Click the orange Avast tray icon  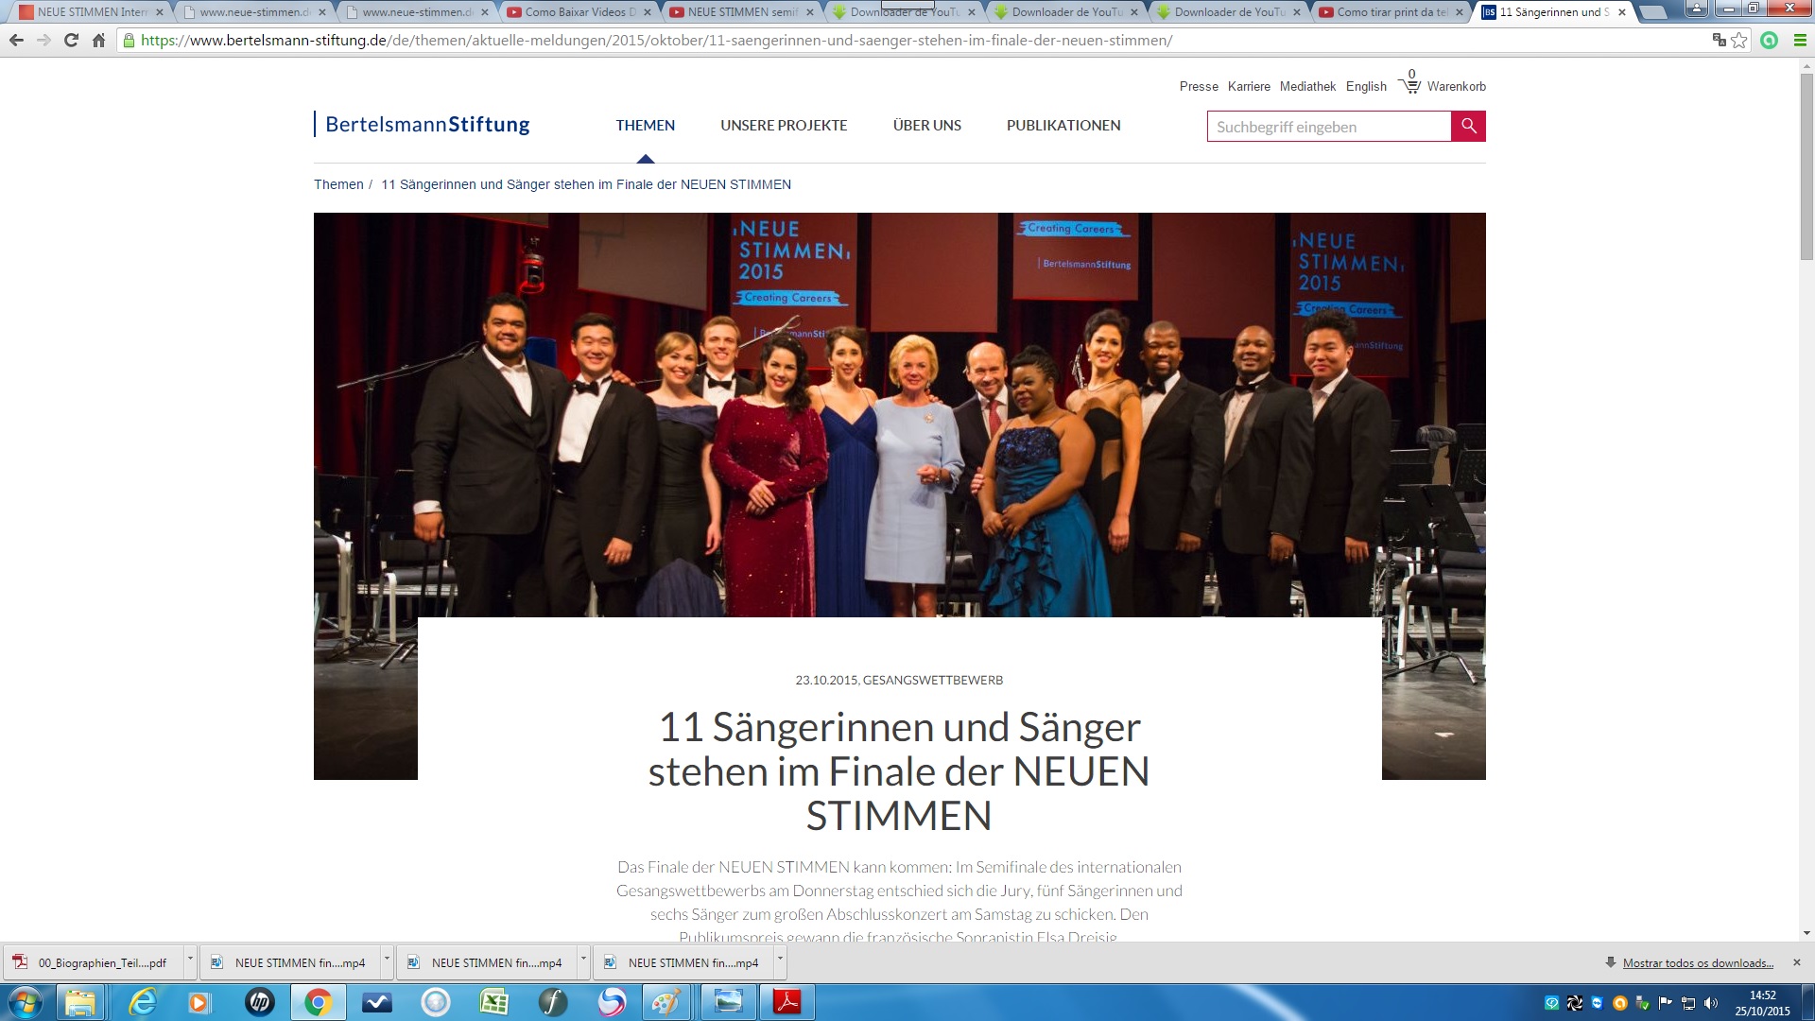tap(1620, 1003)
